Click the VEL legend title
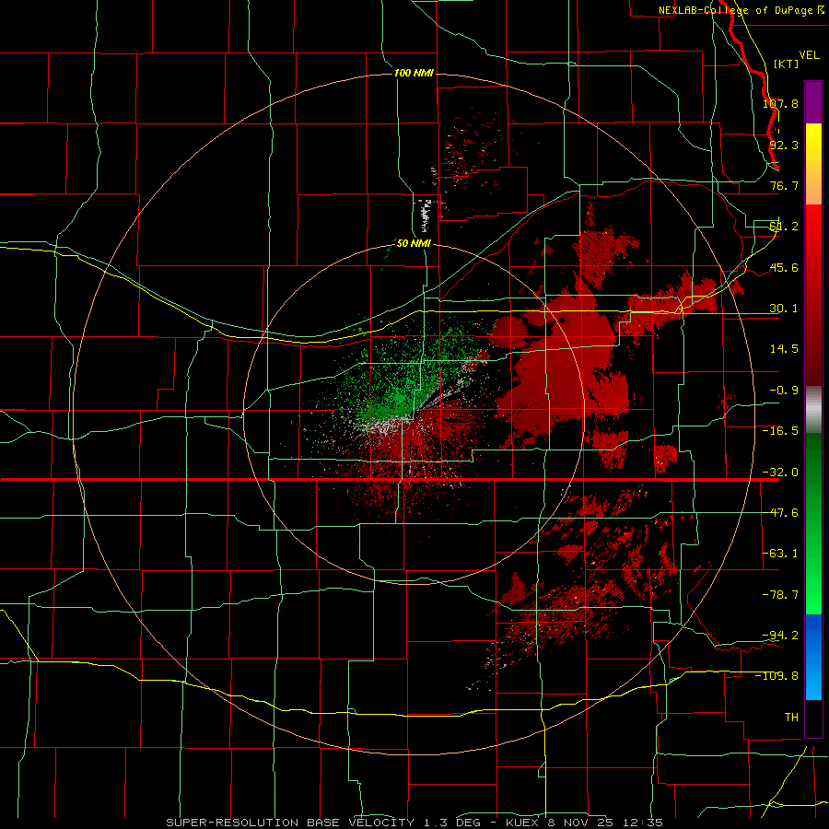829x829 pixels. pyautogui.click(x=809, y=55)
